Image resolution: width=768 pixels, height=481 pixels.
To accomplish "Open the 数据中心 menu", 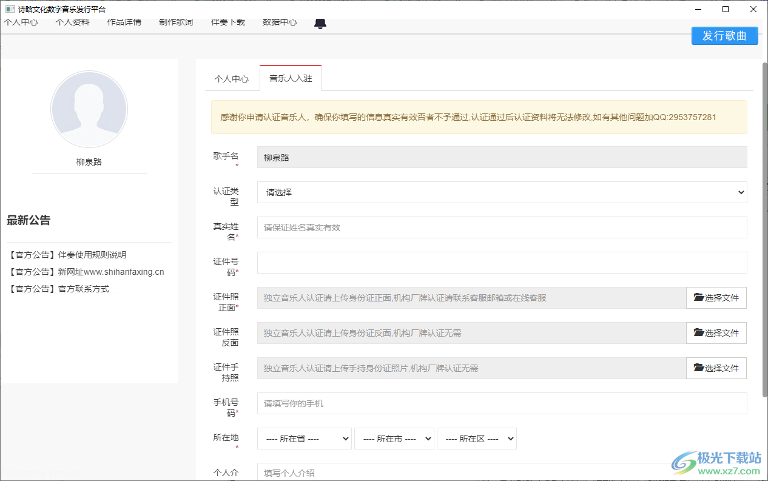I will pos(280,22).
